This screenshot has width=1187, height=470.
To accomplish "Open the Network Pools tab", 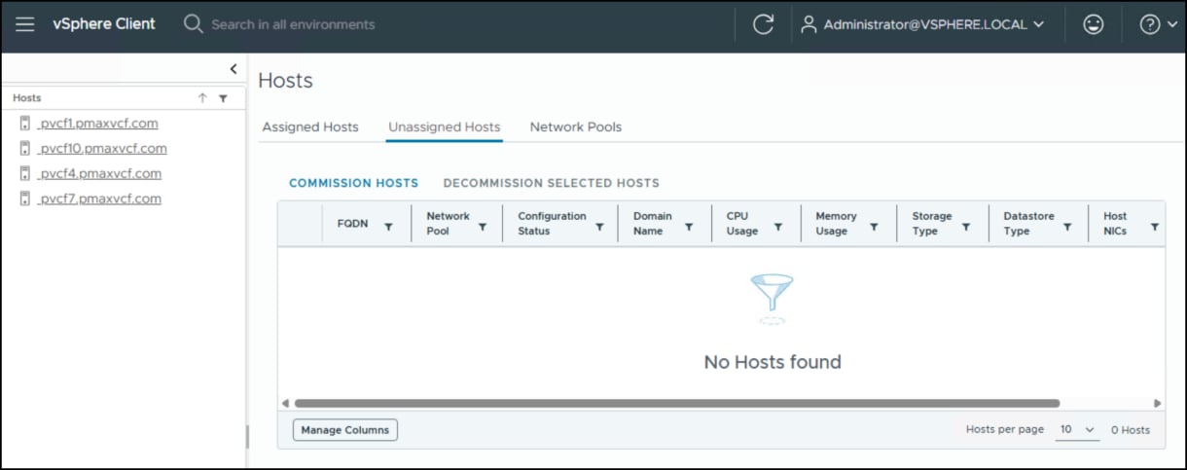I will coord(576,127).
